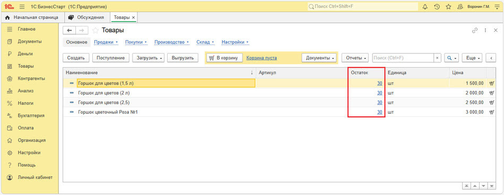Click the Цена column header

(x=467, y=73)
